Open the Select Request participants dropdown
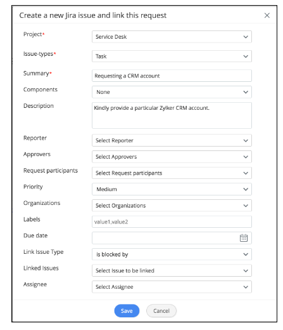283x330 pixels. pyautogui.click(x=172, y=173)
